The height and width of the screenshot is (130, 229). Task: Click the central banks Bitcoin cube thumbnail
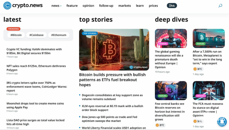pos(171,90)
